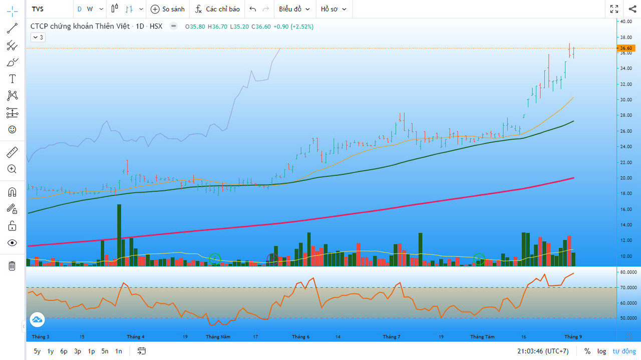Viewport: 641px width, 360px height.
Task: Click the Tháng Năm time axis label
Action: point(218,336)
